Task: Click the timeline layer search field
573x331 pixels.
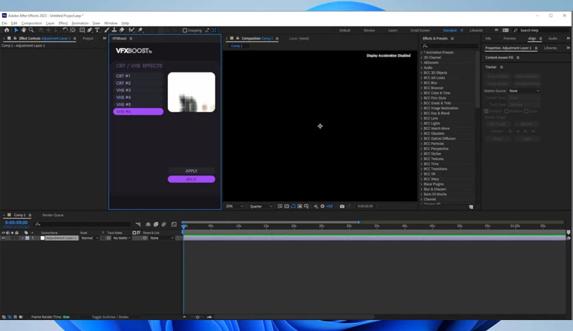Action: coord(83,224)
